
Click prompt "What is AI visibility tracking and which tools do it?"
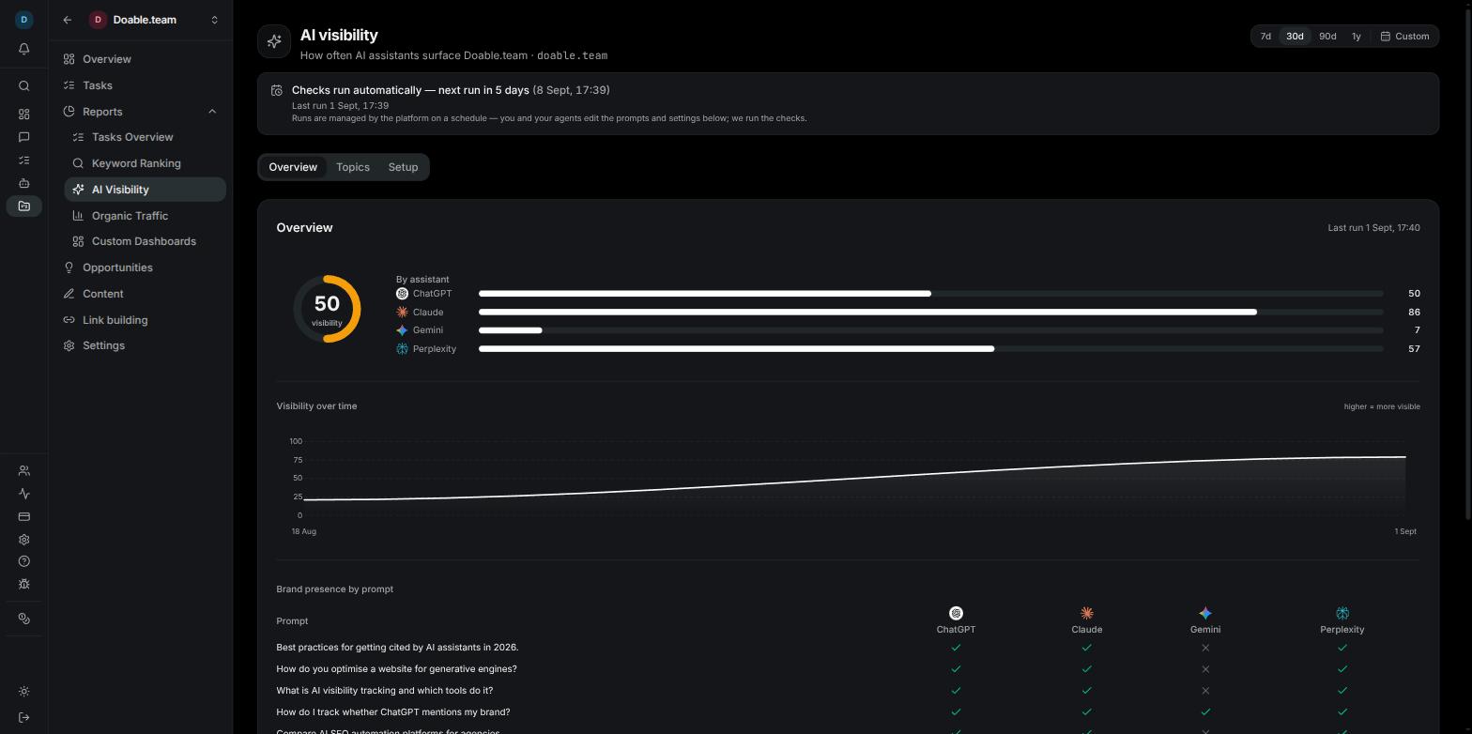tap(385, 691)
